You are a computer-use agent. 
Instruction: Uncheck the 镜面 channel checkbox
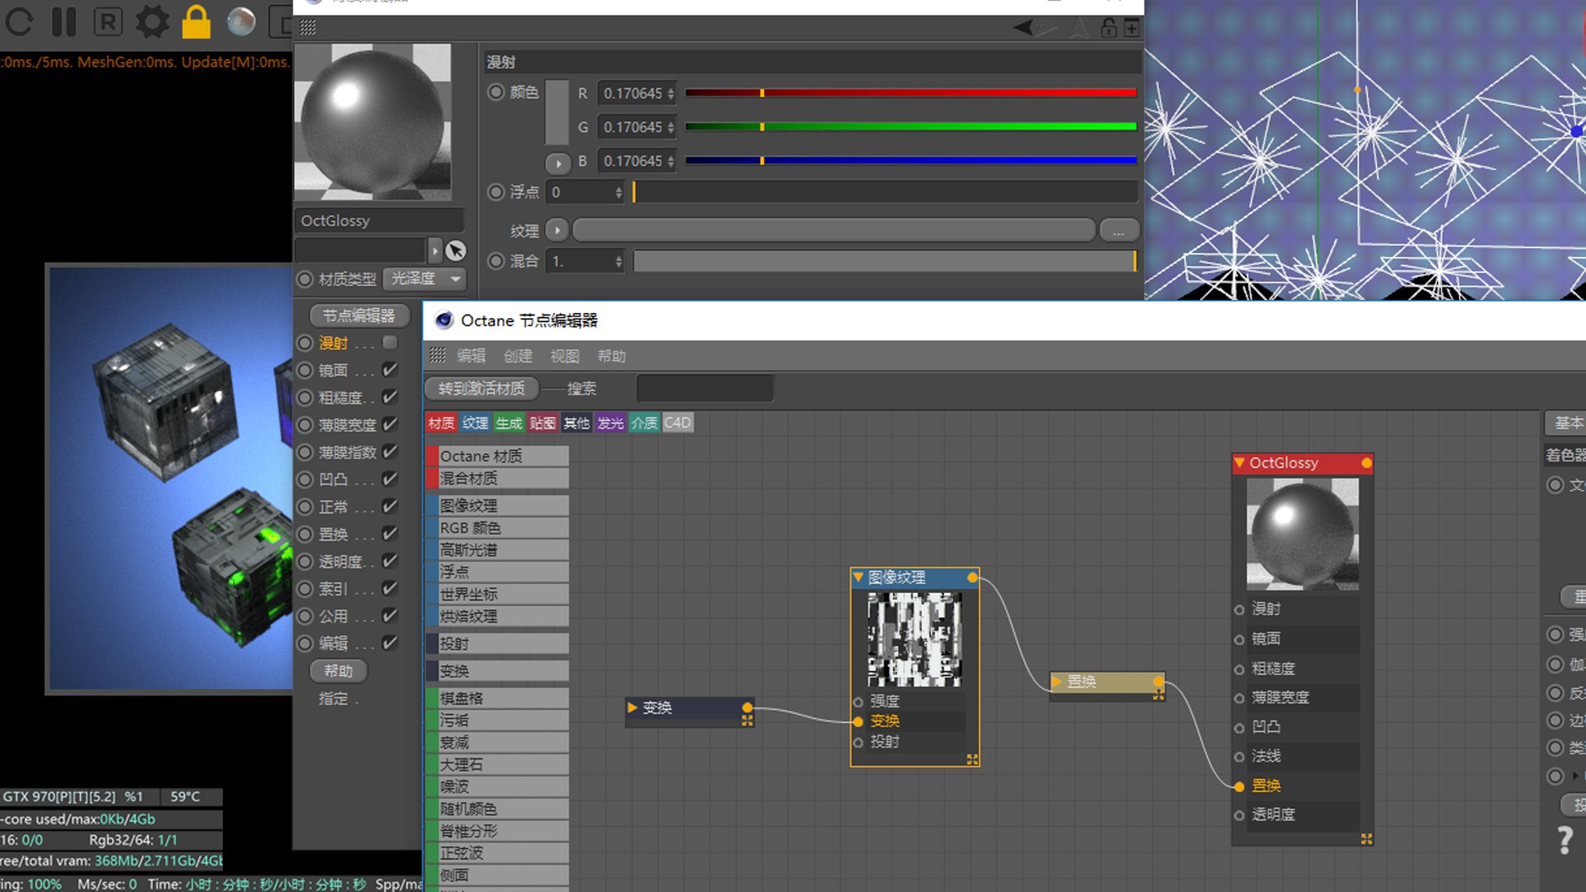click(390, 370)
